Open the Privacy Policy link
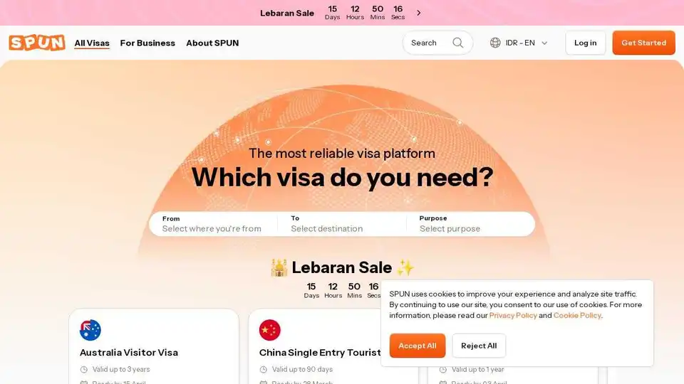This screenshot has width=684, height=384. pos(513,315)
